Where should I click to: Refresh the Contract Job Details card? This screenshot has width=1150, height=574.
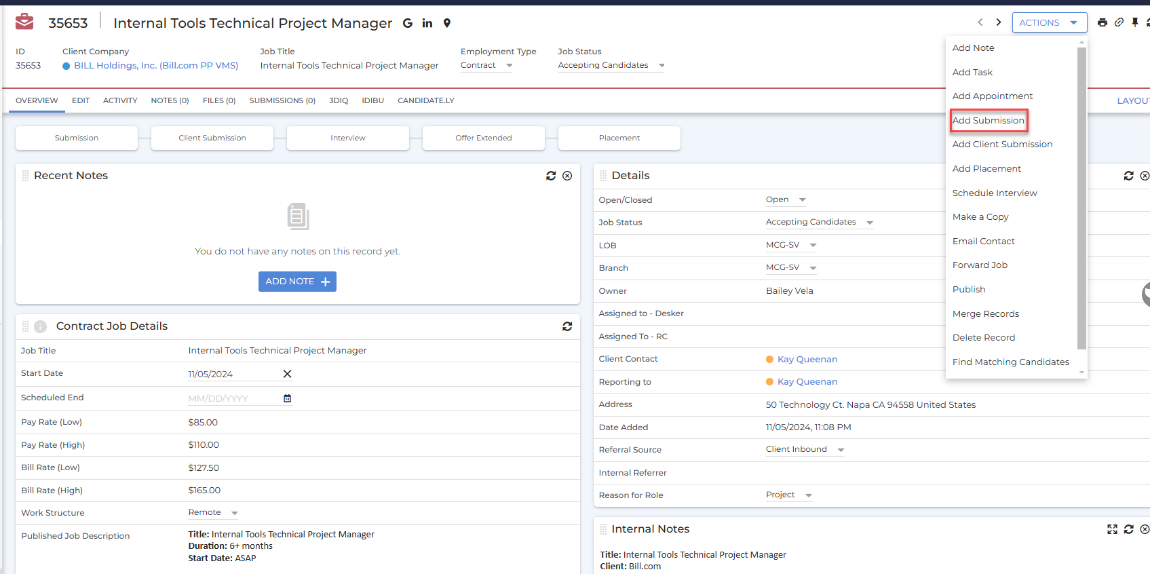click(567, 326)
